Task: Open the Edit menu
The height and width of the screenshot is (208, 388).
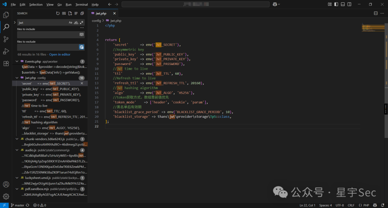Action: pos(23,4)
